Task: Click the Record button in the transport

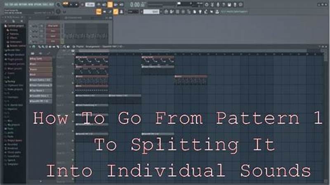Action: 82,5
